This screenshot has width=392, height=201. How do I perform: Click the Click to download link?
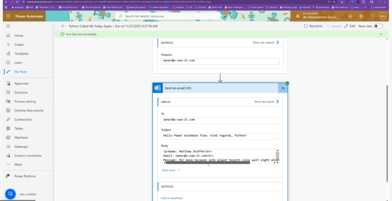click(x=171, y=198)
